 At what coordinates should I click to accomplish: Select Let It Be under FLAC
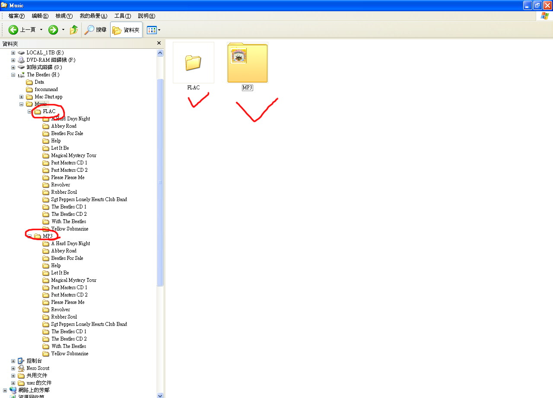coord(60,148)
